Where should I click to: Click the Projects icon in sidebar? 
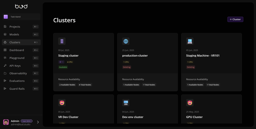(5, 27)
